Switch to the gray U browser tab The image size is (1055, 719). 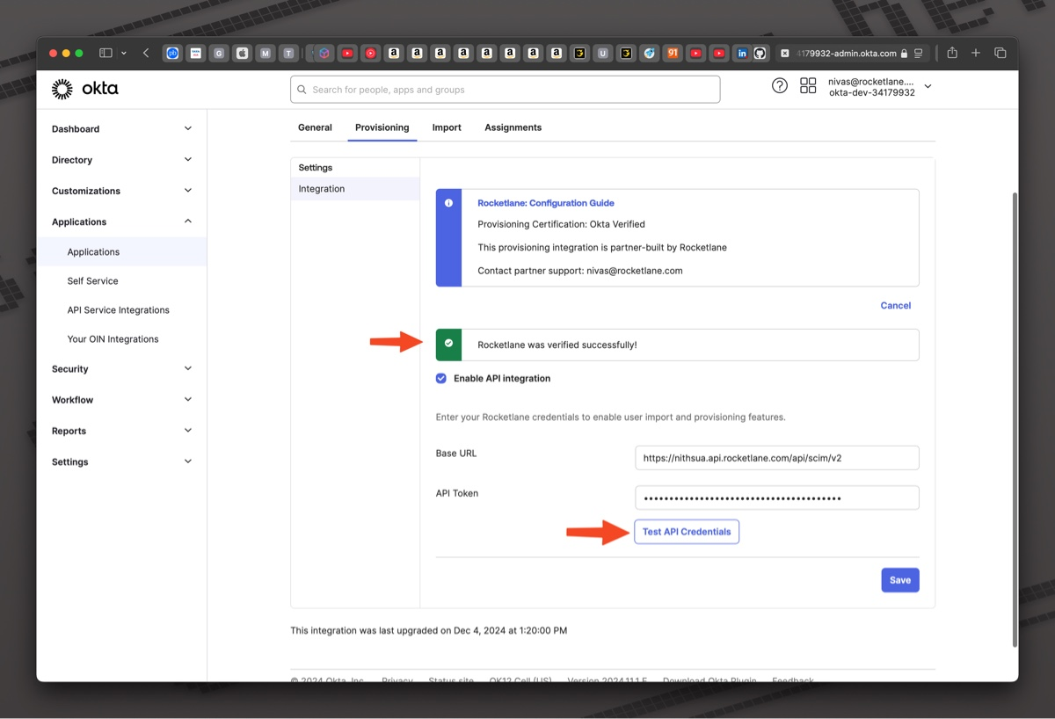point(602,54)
